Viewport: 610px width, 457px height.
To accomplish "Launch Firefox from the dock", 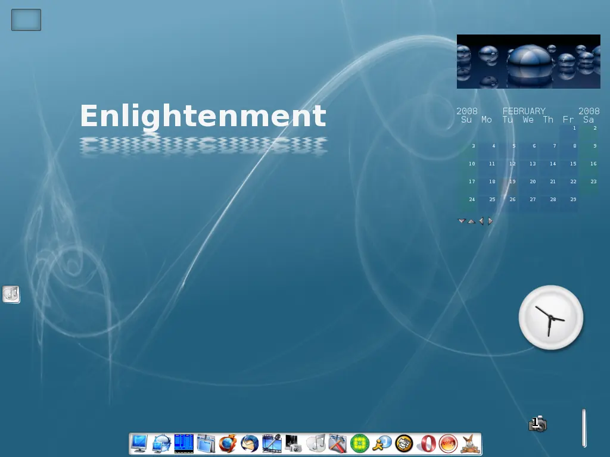I will [228, 443].
